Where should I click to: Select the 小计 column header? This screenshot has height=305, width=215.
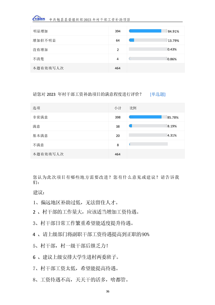point(117,108)
